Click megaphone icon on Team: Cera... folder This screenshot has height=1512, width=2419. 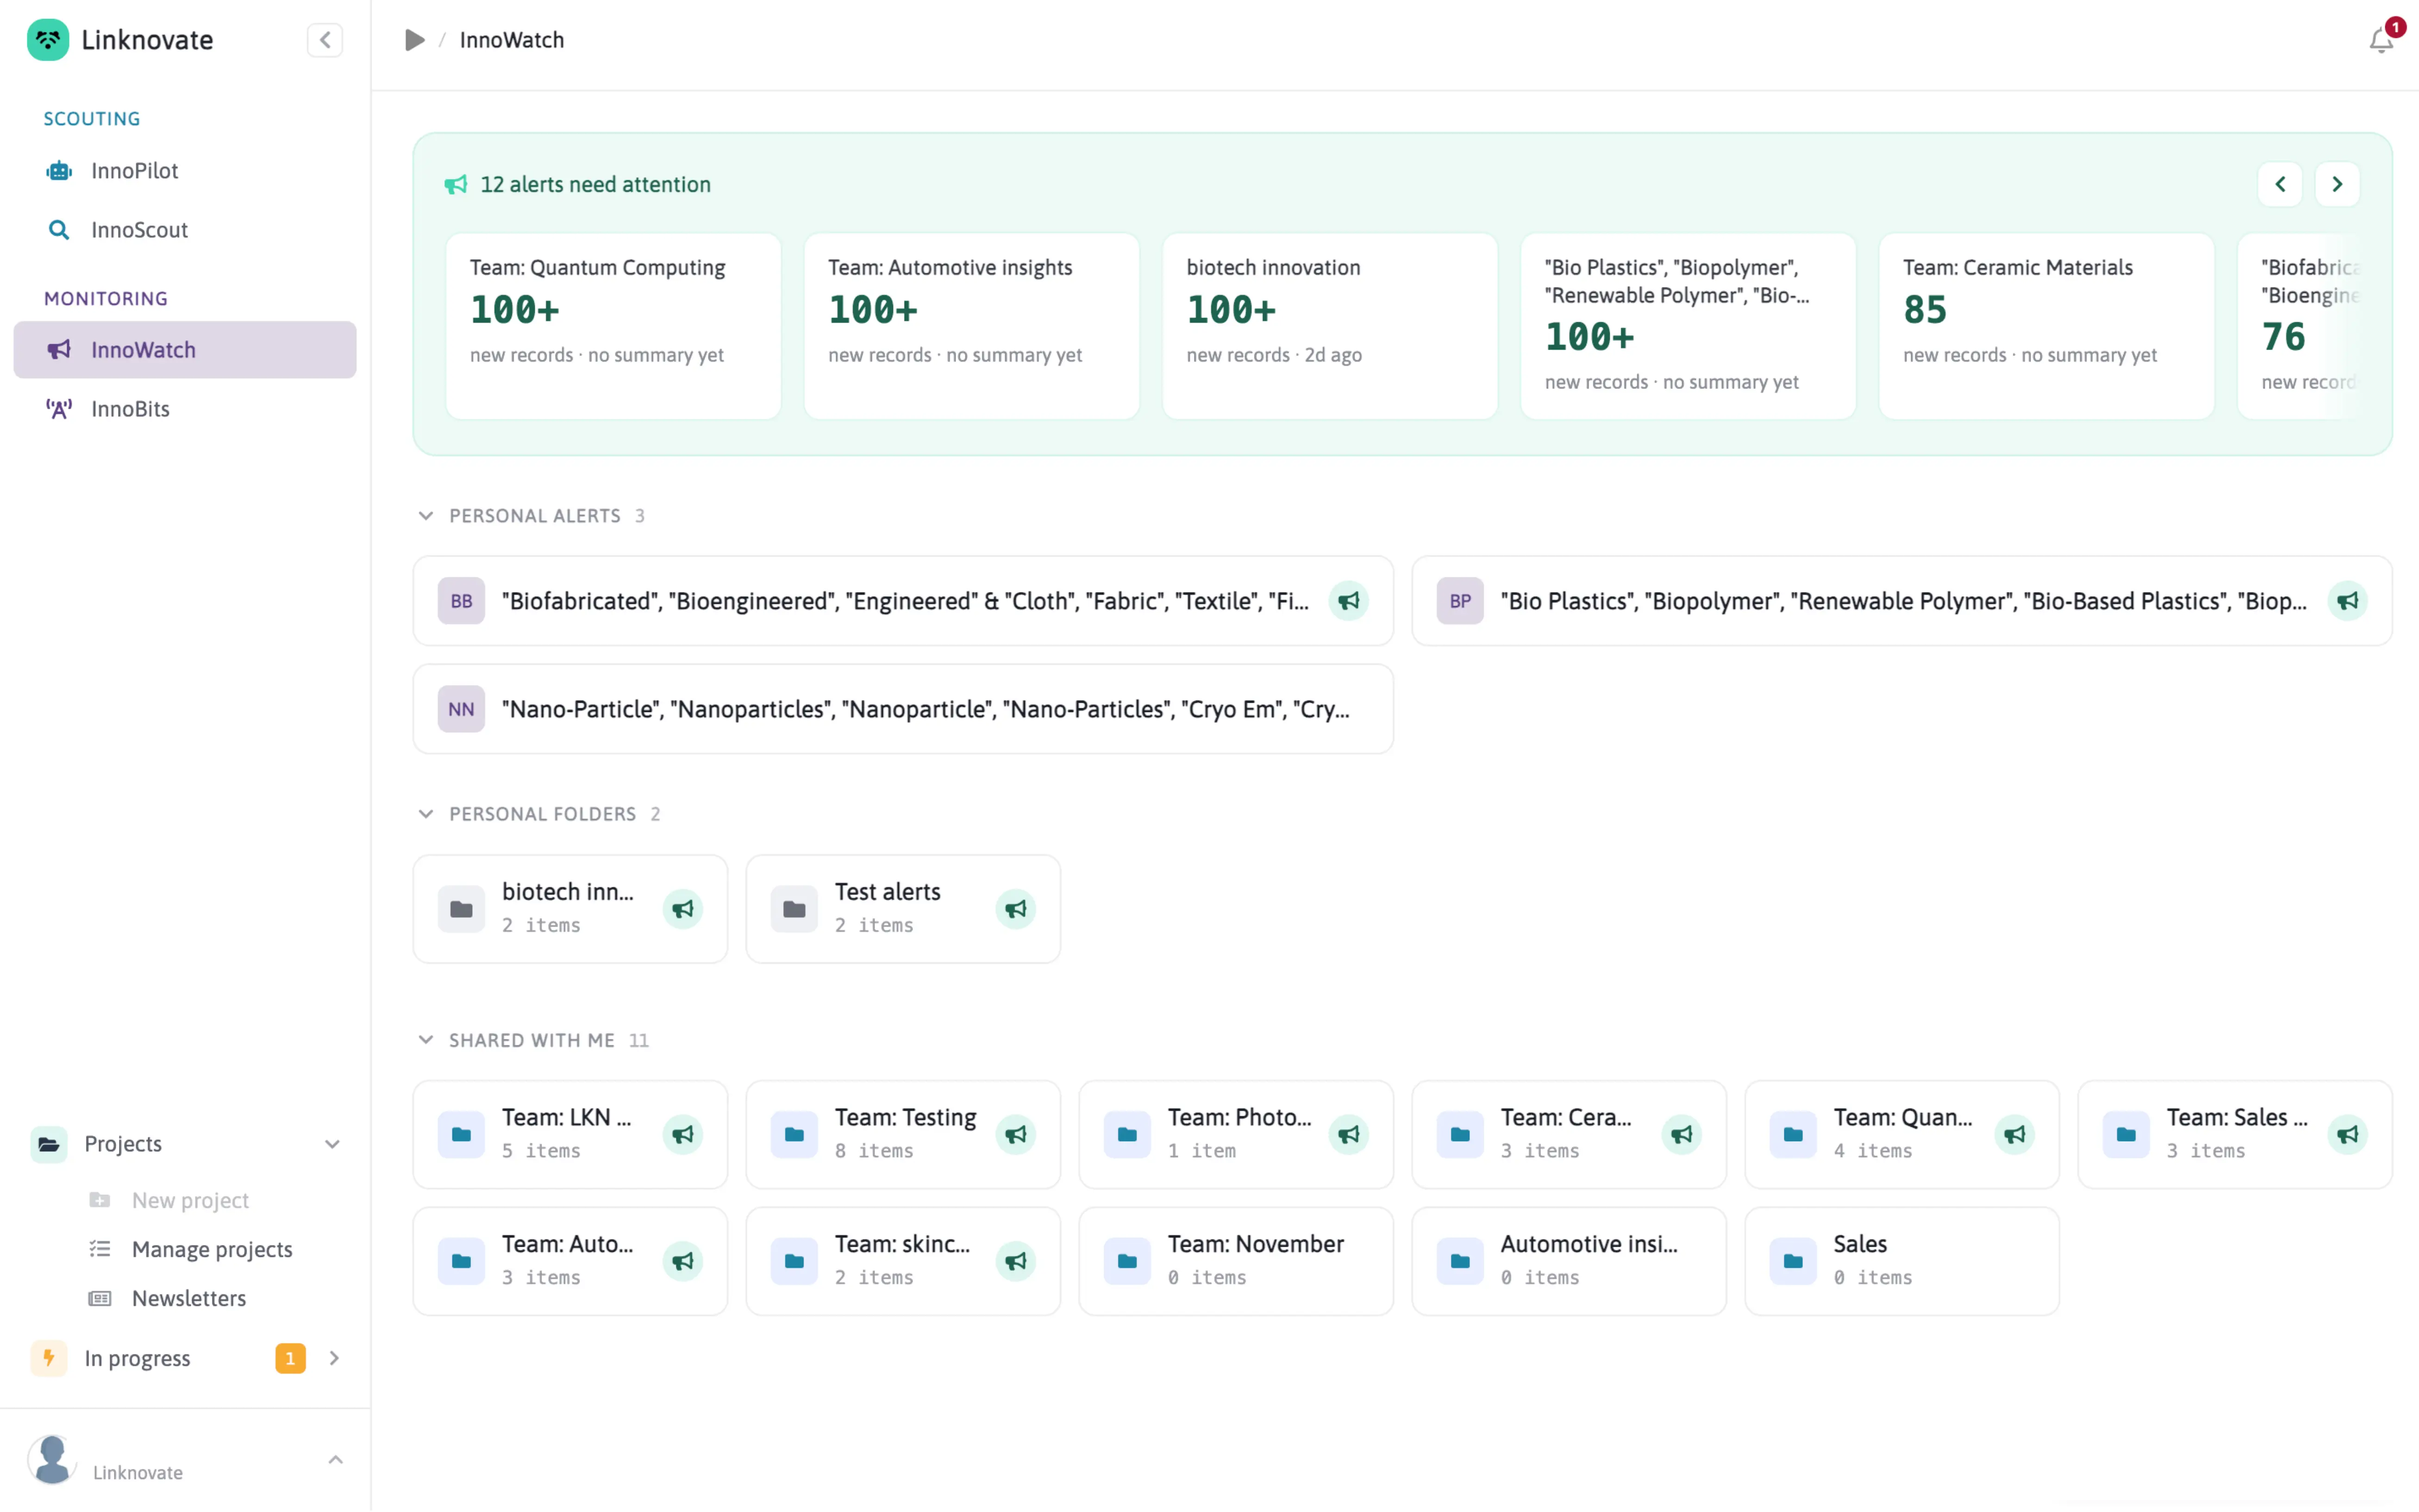[x=1681, y=1134]
